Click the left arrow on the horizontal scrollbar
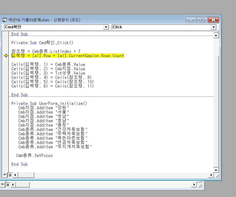Image resolution: width=236 pixels, height=197 pixels. click(x=15, y=175)
